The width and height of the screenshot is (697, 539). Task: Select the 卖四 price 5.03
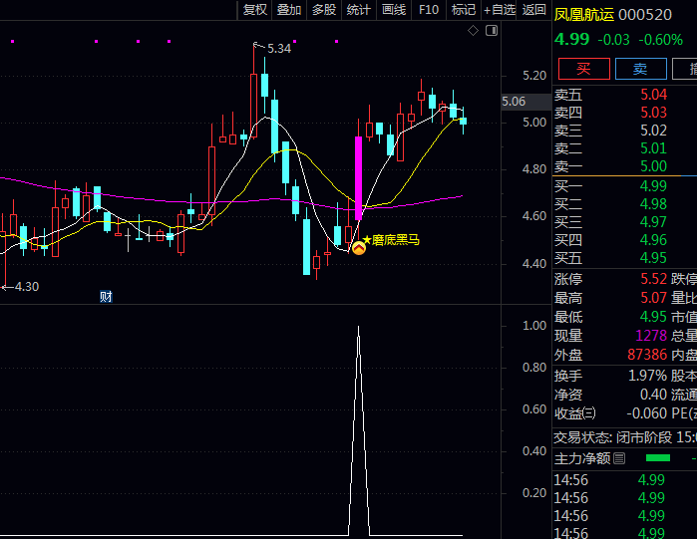coord(653,113)
